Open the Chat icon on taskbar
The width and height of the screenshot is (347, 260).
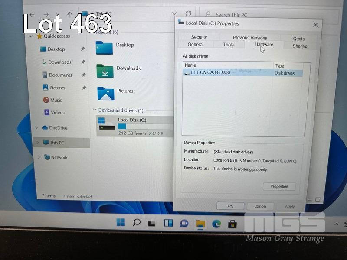184,223
